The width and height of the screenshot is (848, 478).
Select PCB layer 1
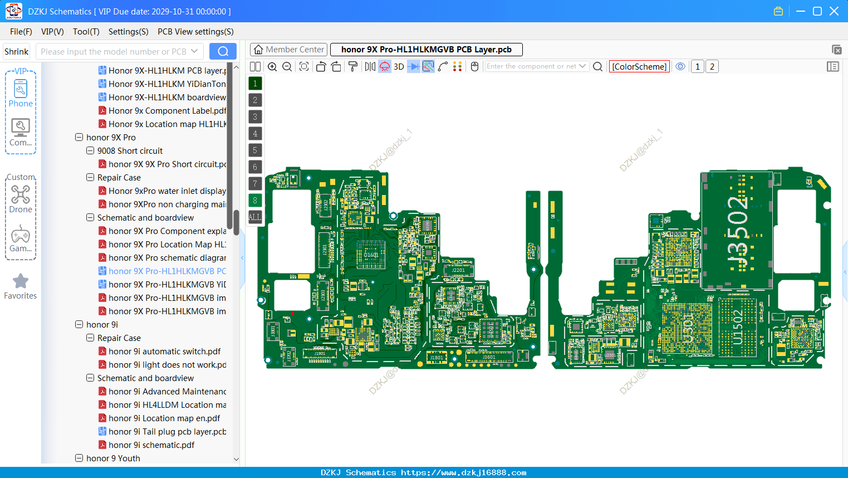tap(255, 84)
